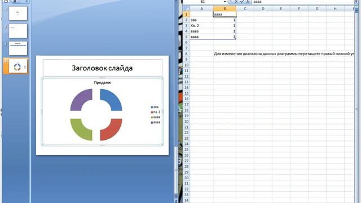
Task: Click the legend entry 'Кв. 2'
Action: pyautogui.click(x=156, y=112)
